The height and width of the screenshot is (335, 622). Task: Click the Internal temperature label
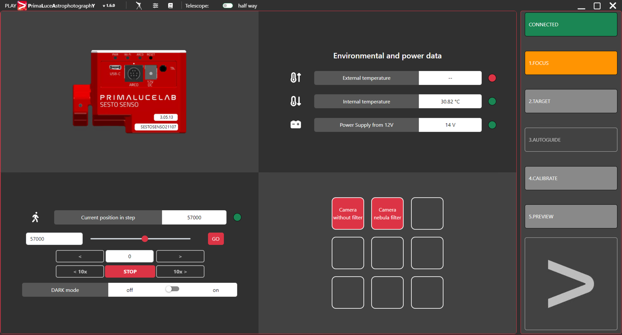[366, 101]
